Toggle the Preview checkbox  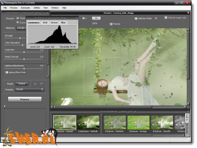tap(111, 24)
